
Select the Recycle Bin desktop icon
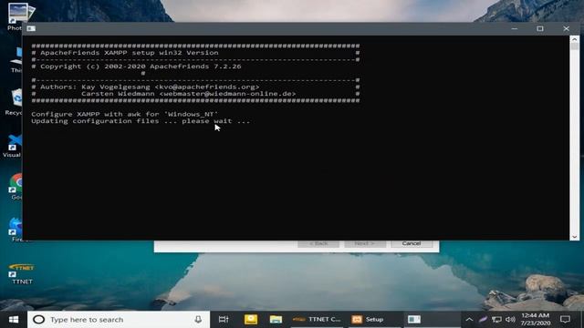[15, 102]
